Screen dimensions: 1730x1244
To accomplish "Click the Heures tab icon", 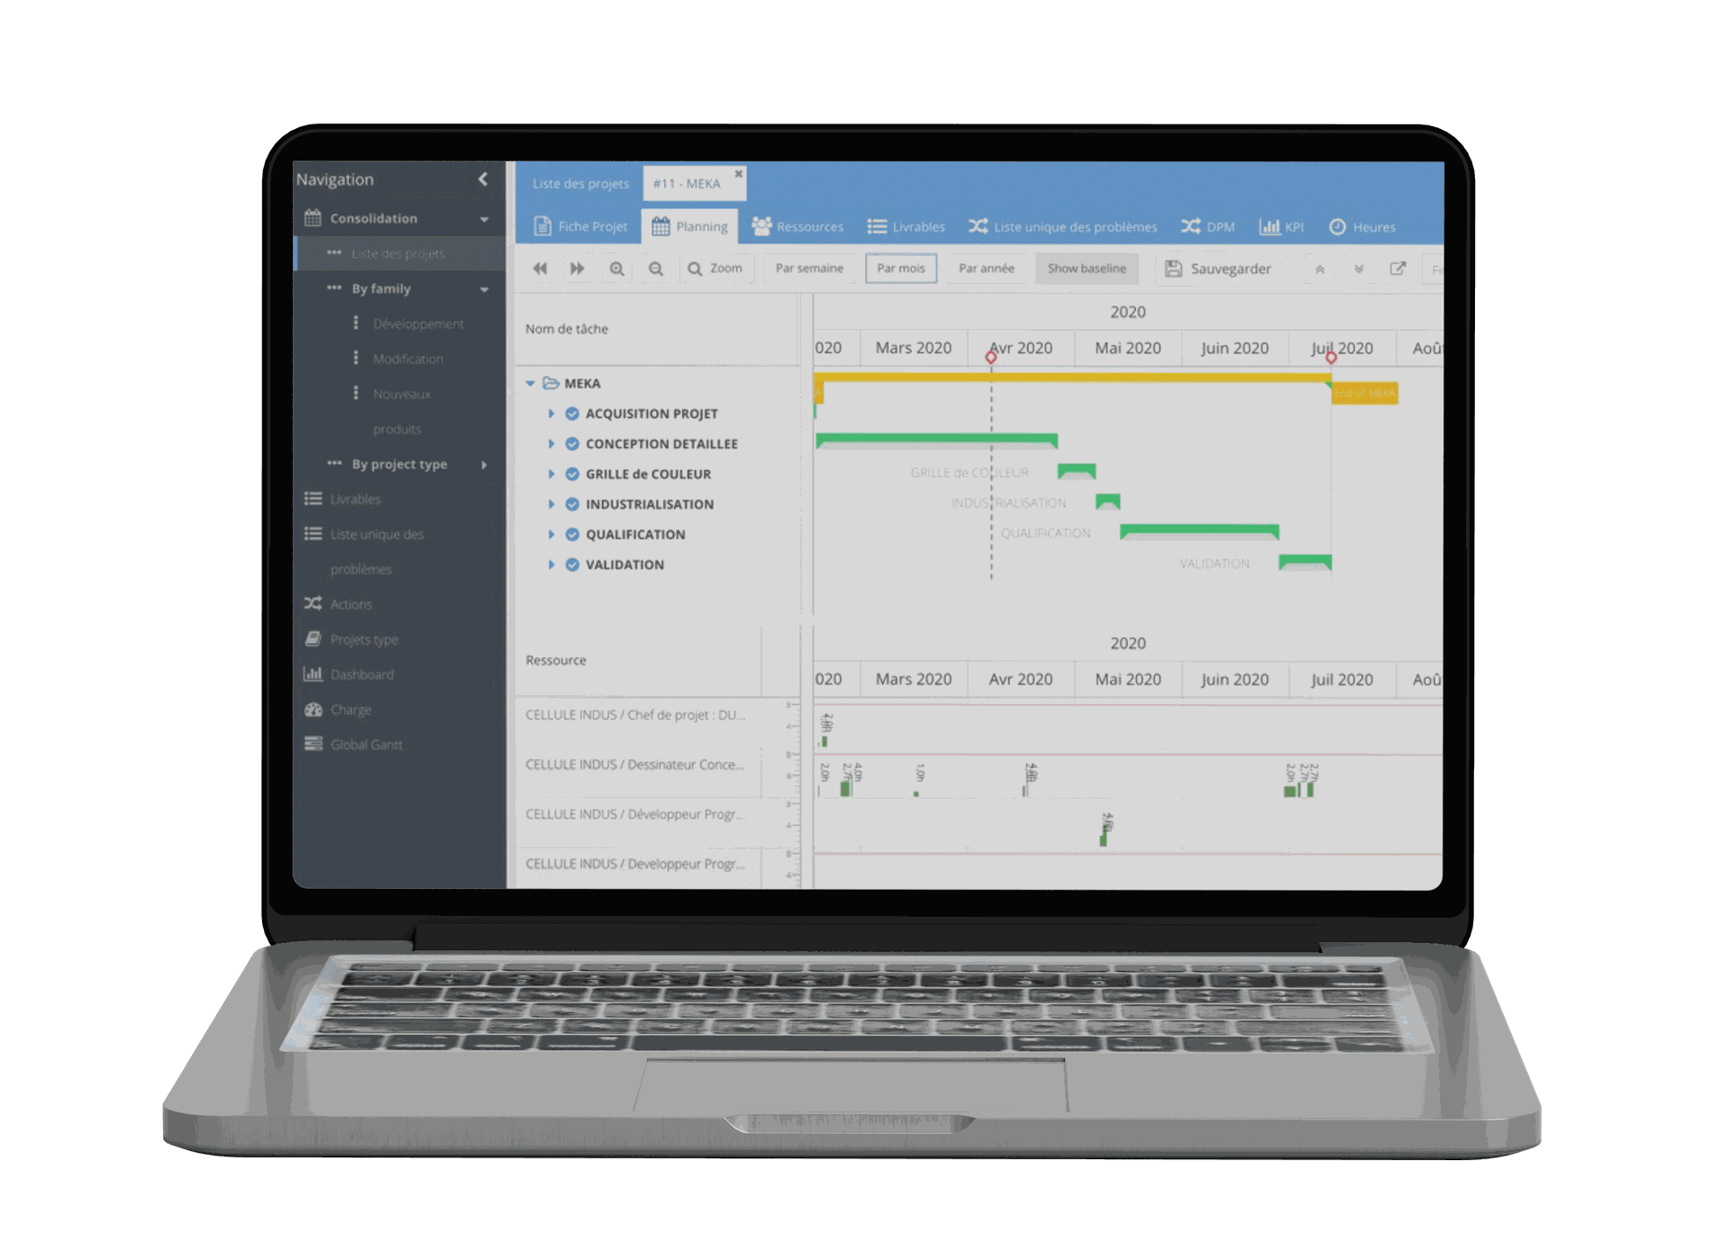I will pyautogui.click(x=1335, y=225).
